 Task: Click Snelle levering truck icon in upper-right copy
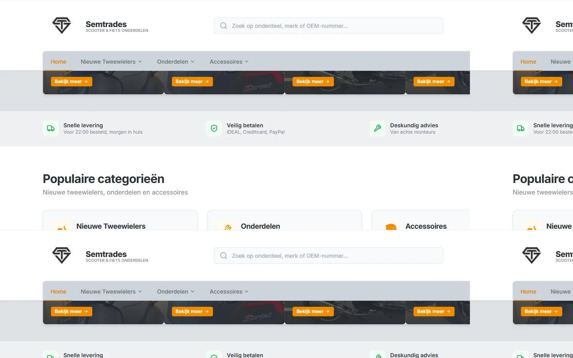point(521,128)
